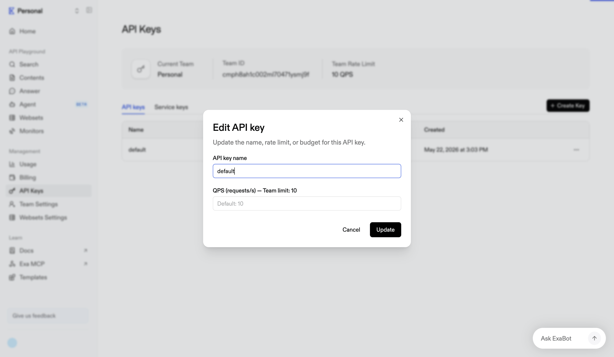Image resolution: width=614 pixels, height=357 pixels.
Task: Click the Home house icon
Action: coord(12,31)
